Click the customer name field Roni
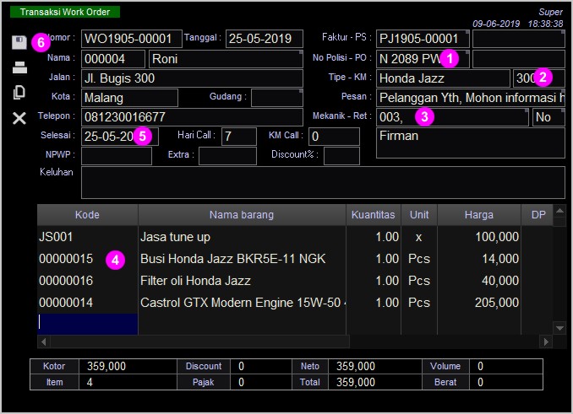Screen dimensions: 573x414 pos(225,59)
